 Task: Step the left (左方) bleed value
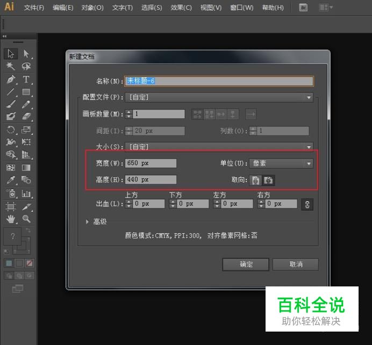coord(217,204)
